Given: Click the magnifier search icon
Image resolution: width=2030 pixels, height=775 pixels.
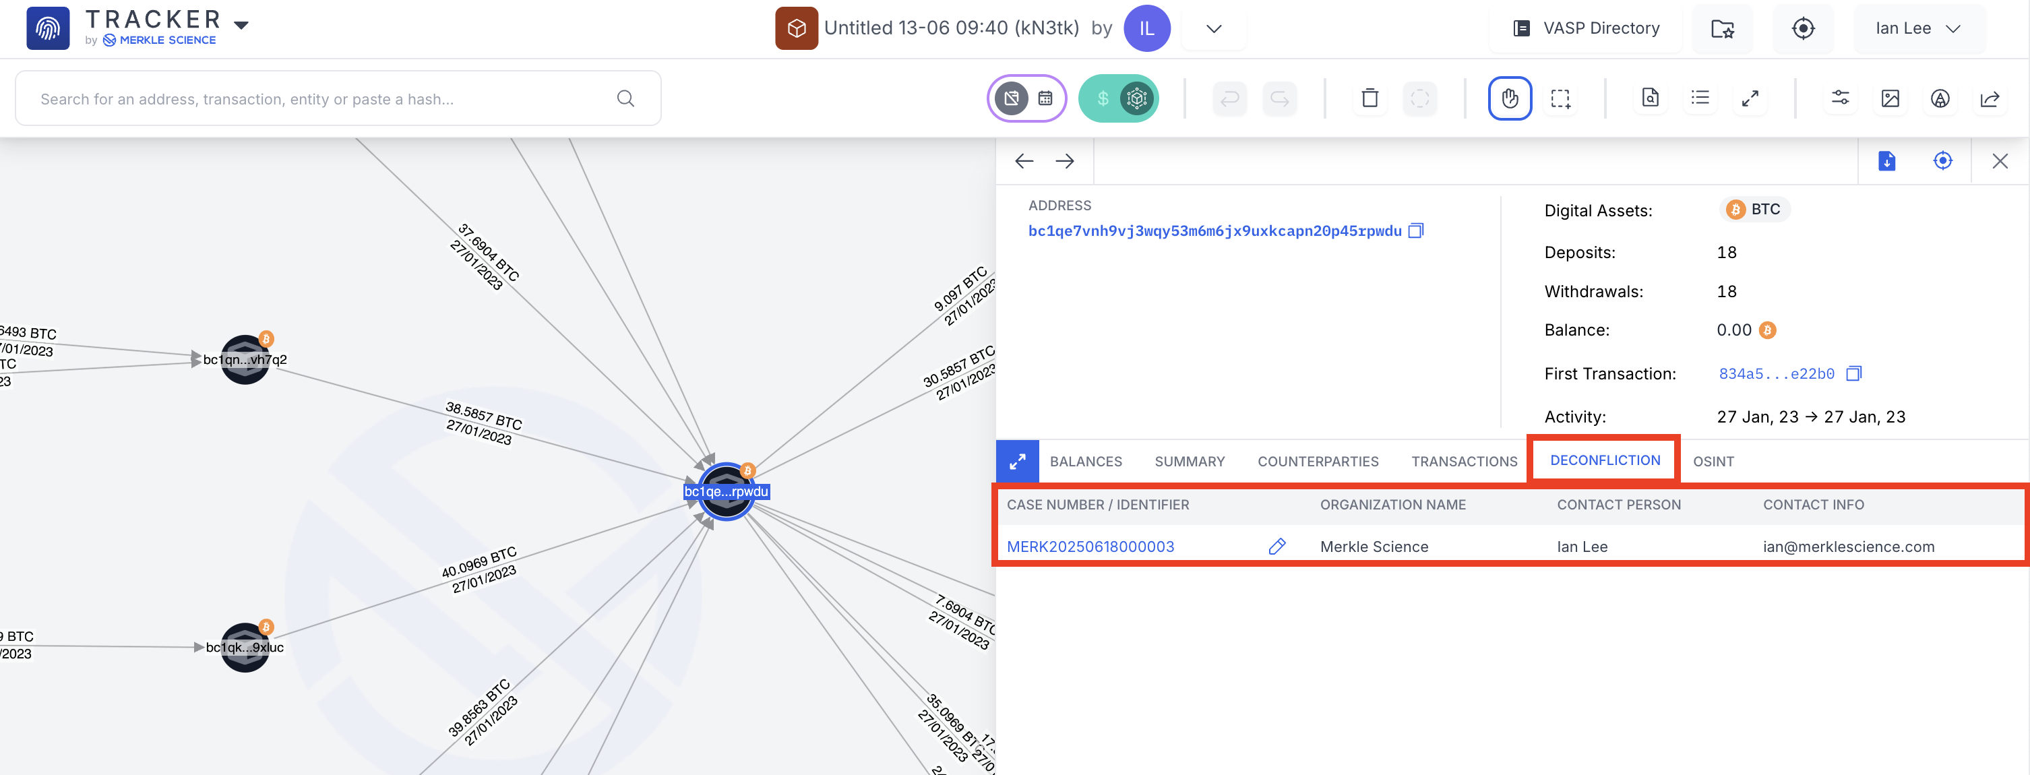Looking at the screenshot, I should pyautogui.click(x=625, y=98).
